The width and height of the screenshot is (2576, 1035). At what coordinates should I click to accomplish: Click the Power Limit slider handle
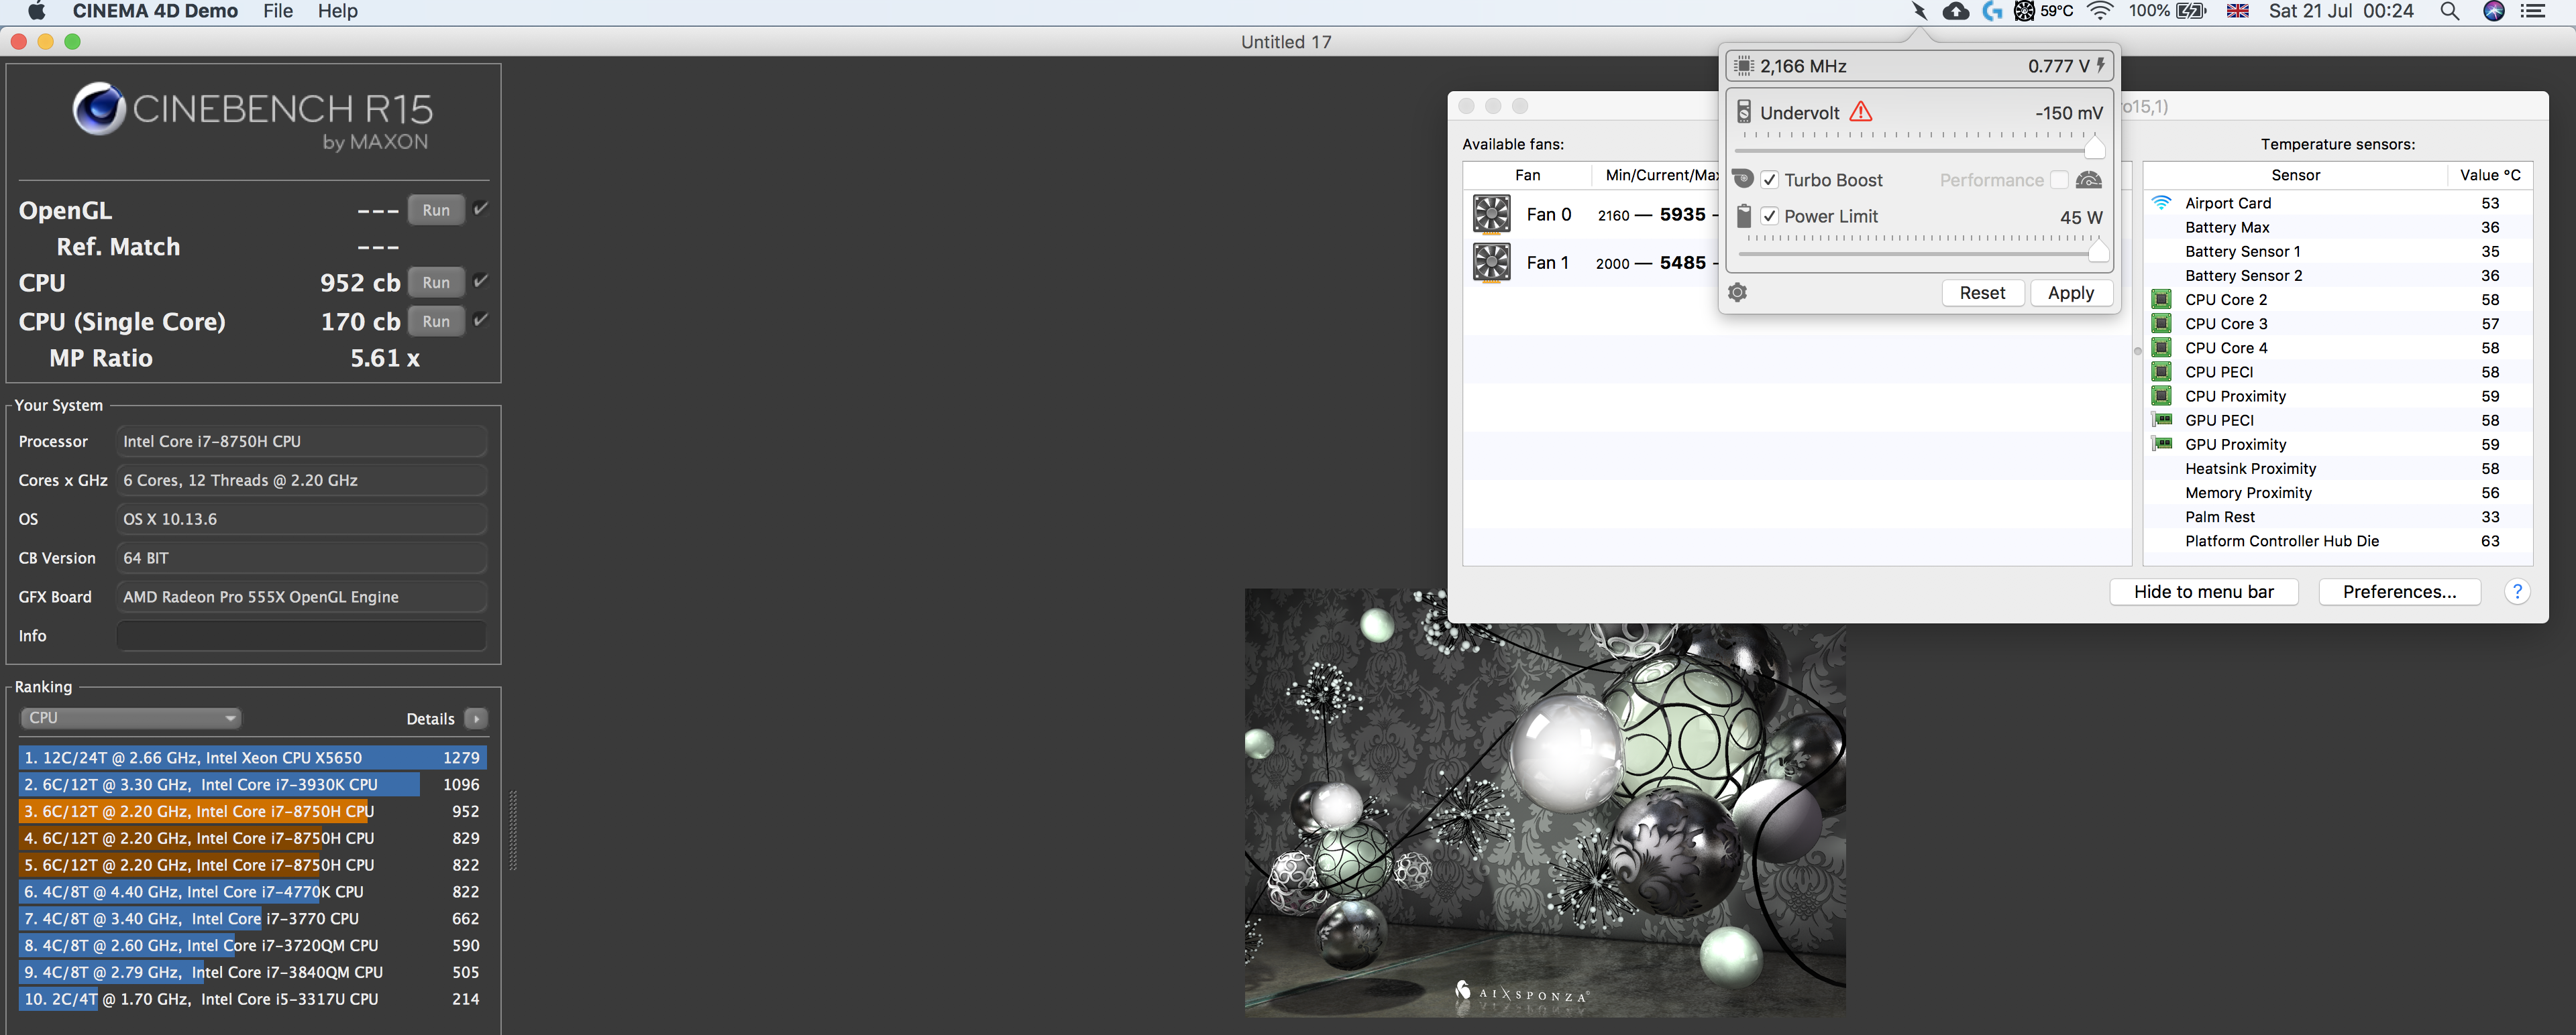[2098, 251]
